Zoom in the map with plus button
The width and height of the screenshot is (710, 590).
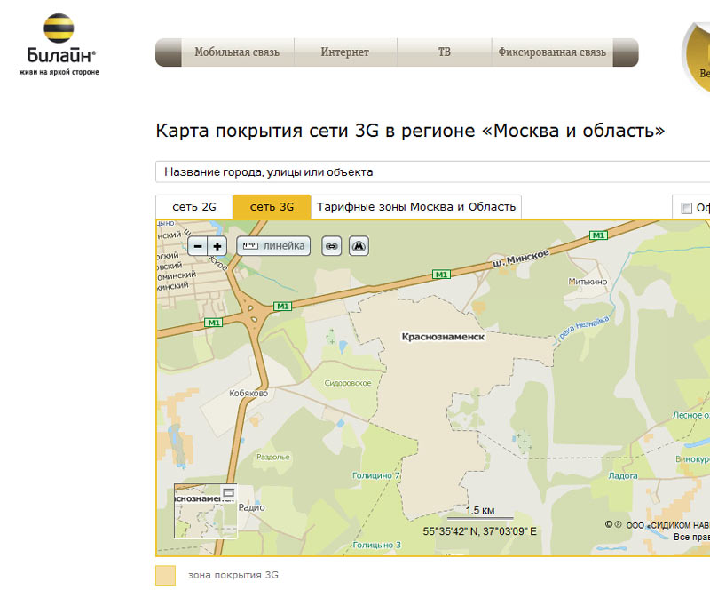[x=217, y=246]
